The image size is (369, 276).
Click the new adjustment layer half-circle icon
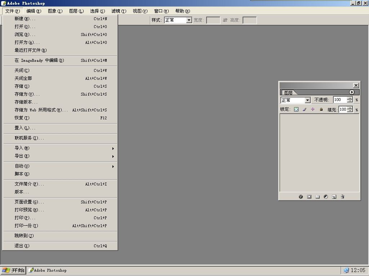click(x=326, y=197)
